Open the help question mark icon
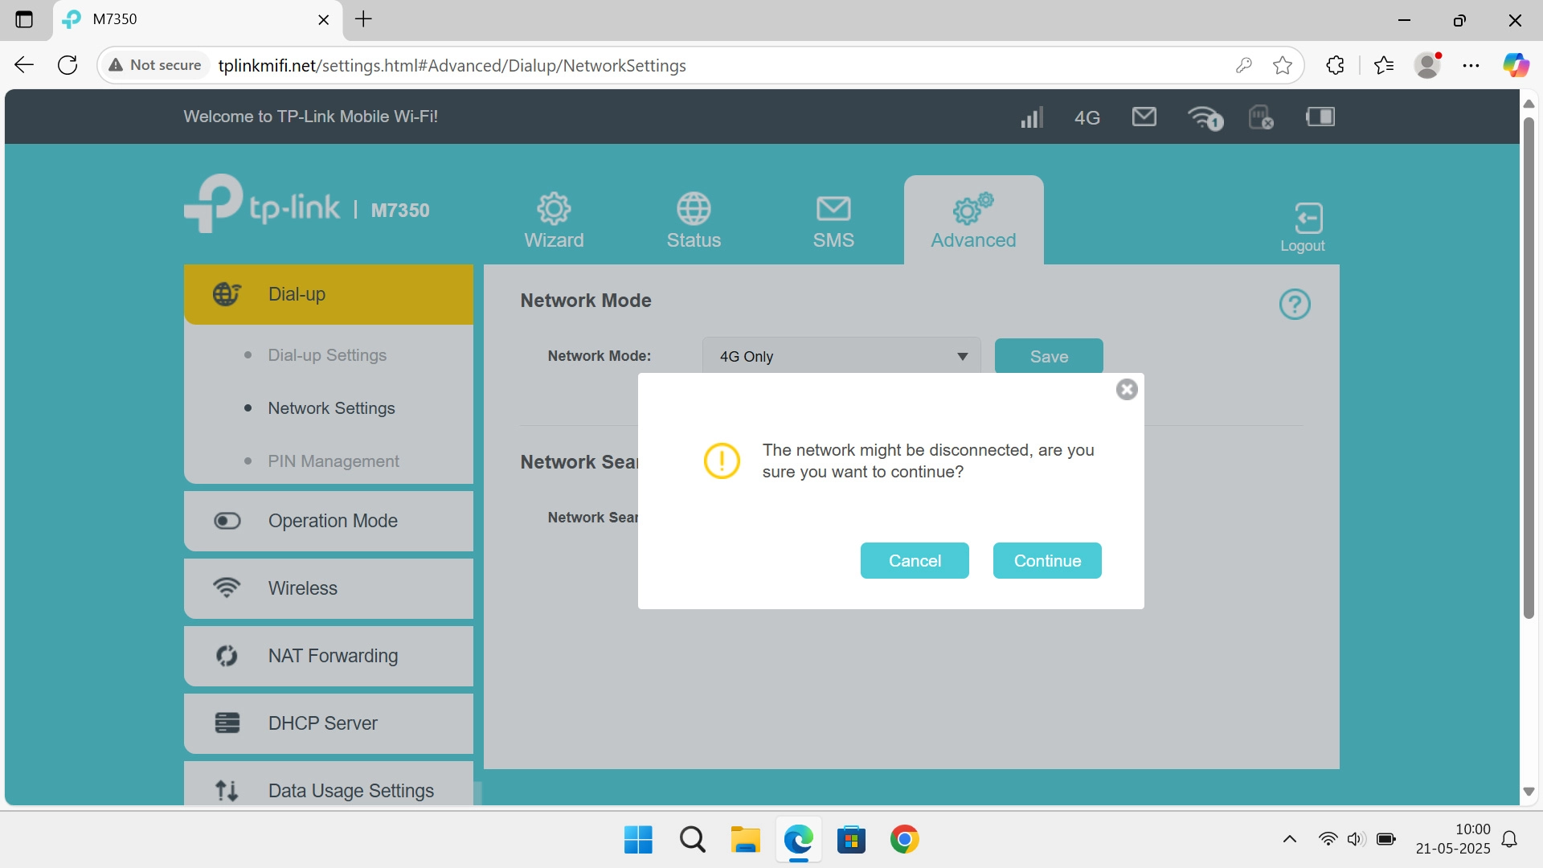Viewport: 1543px width, 868px height. [1294, 305]
